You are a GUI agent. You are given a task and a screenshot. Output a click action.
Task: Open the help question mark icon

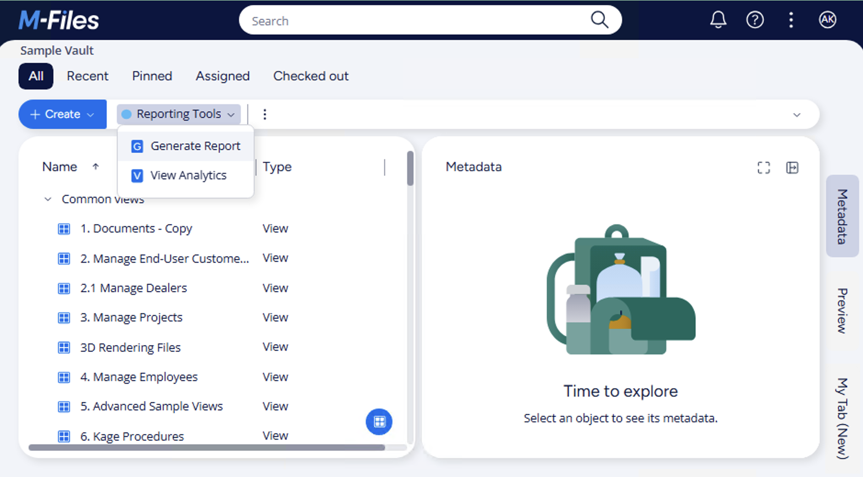[755, 20]
